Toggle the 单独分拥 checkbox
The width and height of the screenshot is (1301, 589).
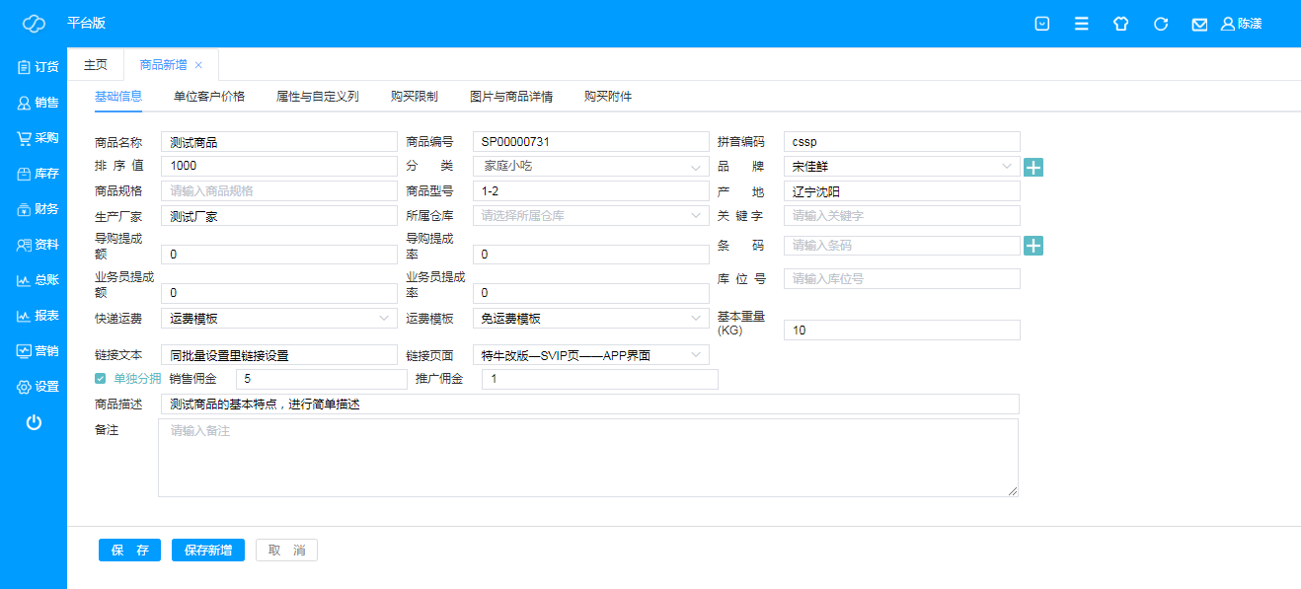100,379
